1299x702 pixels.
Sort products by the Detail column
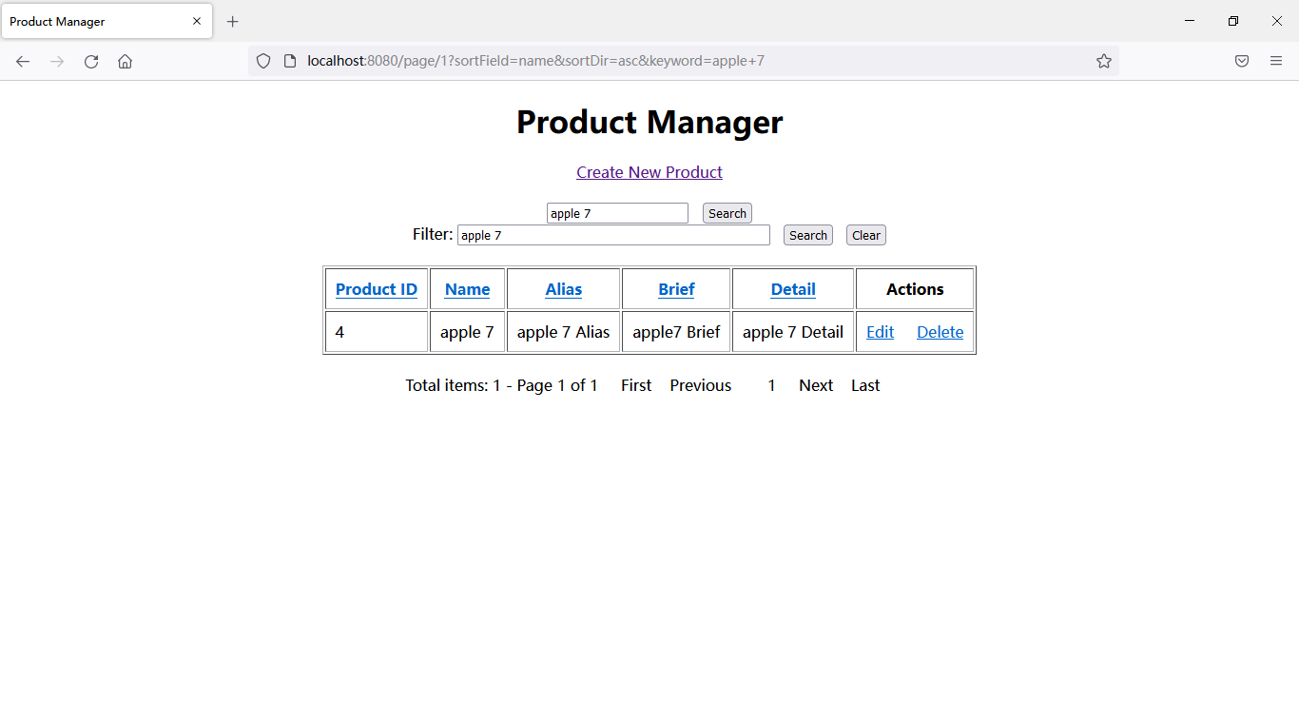pyautogui.click(x=792, y=288)
